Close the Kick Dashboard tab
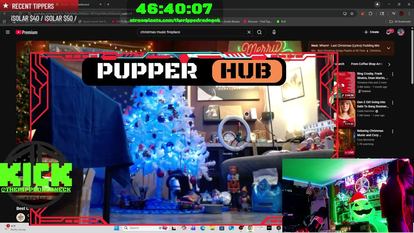 [100, 5]
